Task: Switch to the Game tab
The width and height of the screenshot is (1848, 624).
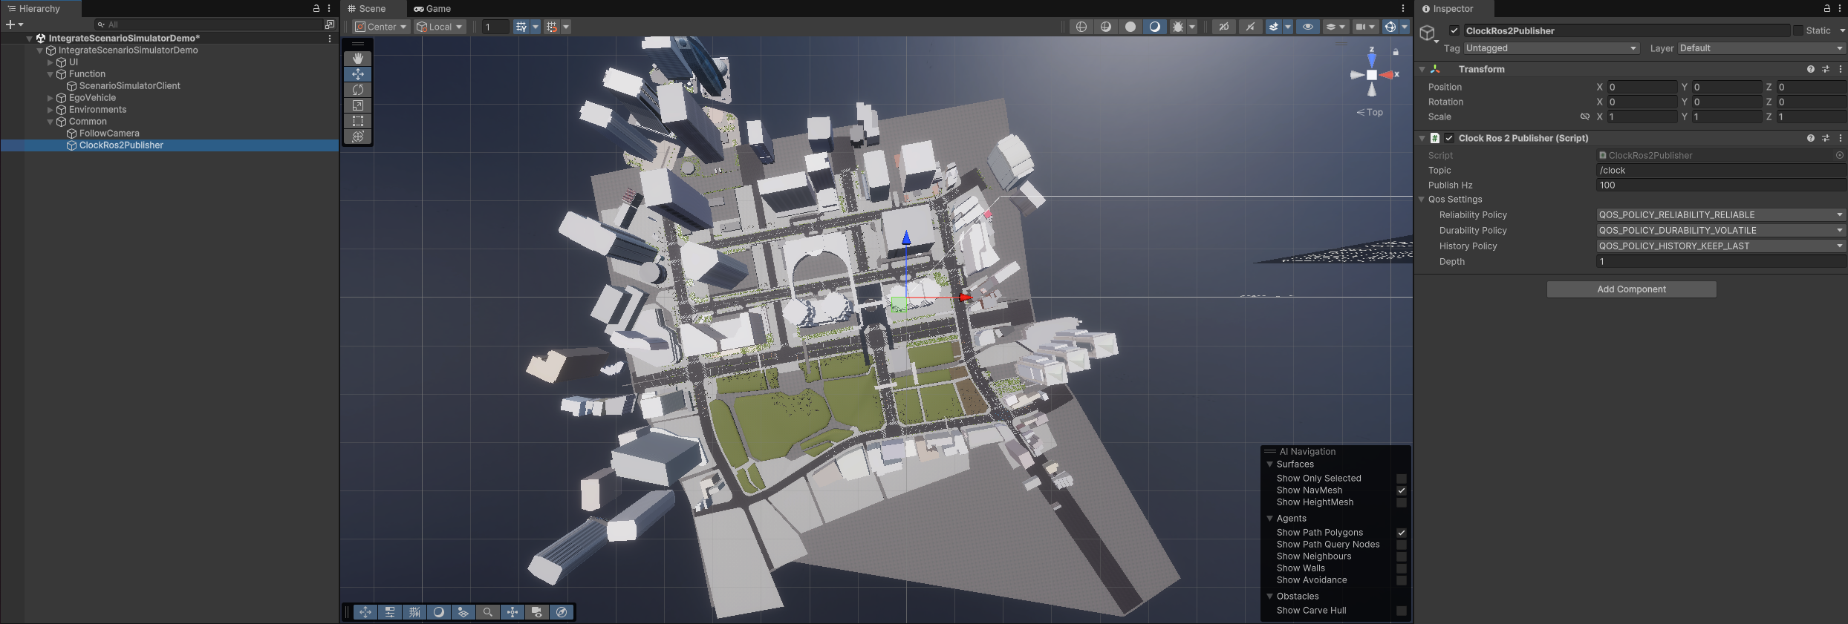Action: [x=432, y=9]
